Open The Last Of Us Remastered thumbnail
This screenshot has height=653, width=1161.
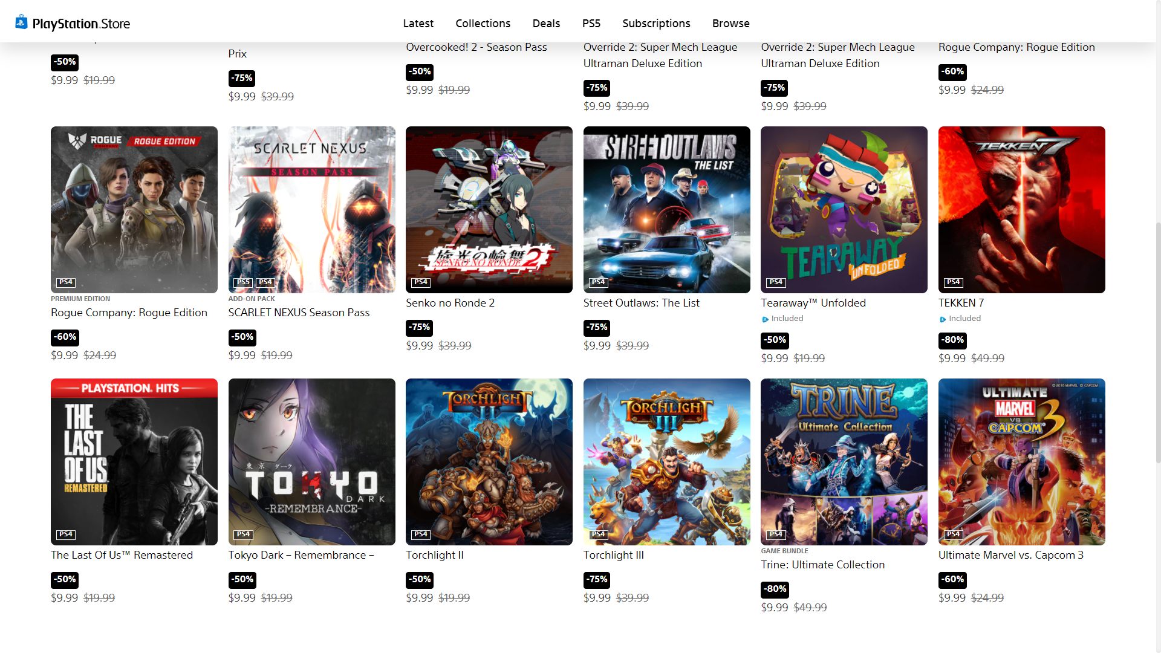[x=134, y=462]
